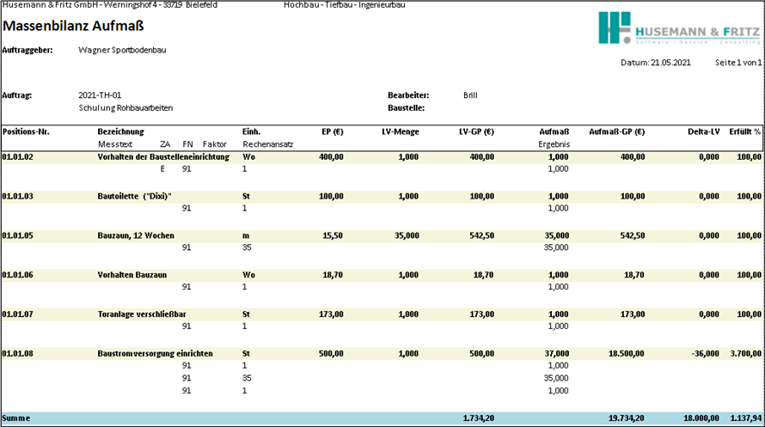Select the Positions-Nr. column header
The image size is (765, 427).
click(x=27, y=131)
